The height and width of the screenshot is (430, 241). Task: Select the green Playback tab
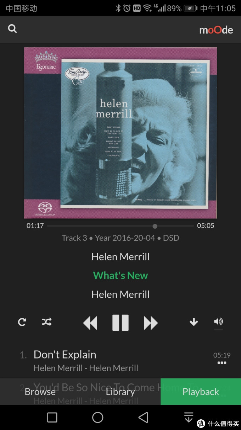tap(201, 392)
